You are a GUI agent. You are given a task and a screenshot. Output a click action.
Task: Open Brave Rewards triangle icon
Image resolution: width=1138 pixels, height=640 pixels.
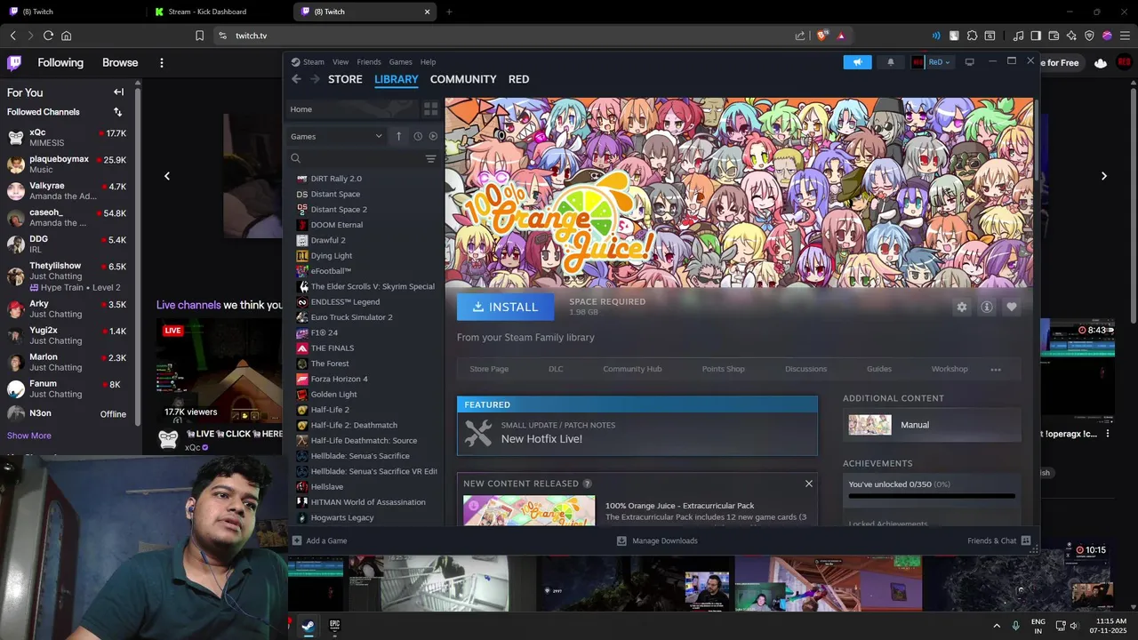[841, 36]
